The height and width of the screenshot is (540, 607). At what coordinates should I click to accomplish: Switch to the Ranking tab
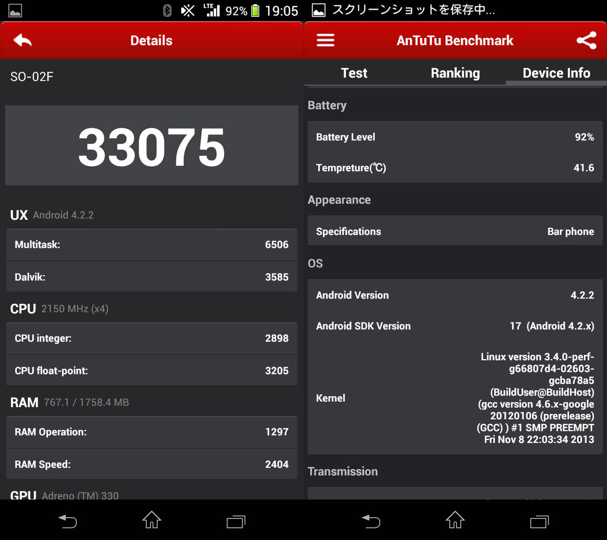click(455, 73)
